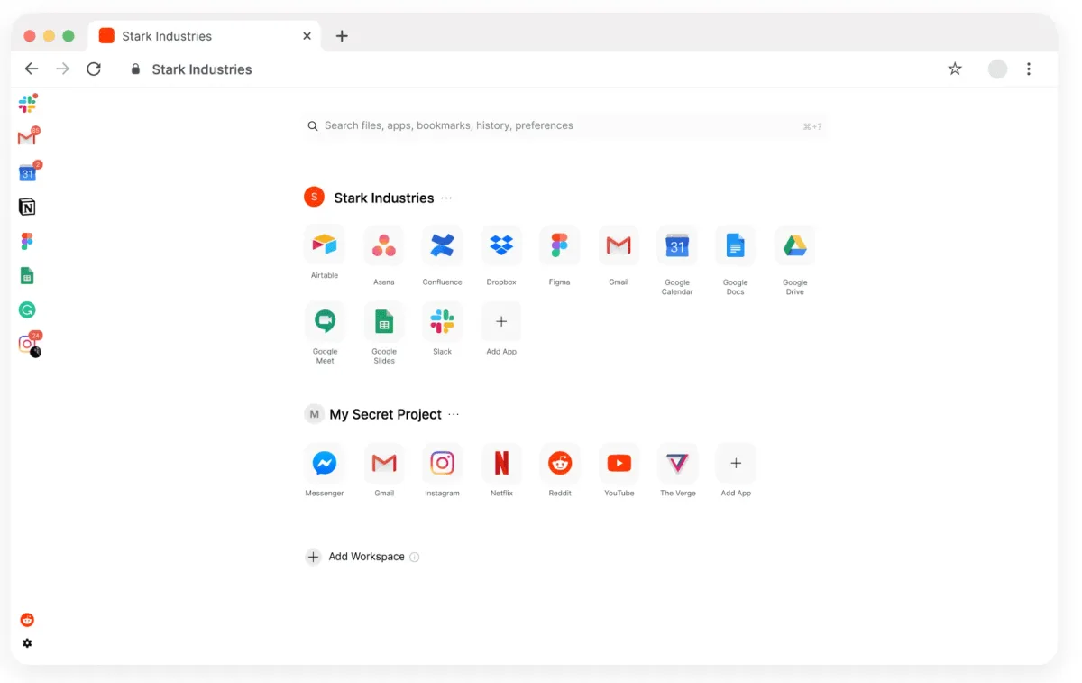
Task: Open My Secret Project more options
Action: tap(454, 415)
